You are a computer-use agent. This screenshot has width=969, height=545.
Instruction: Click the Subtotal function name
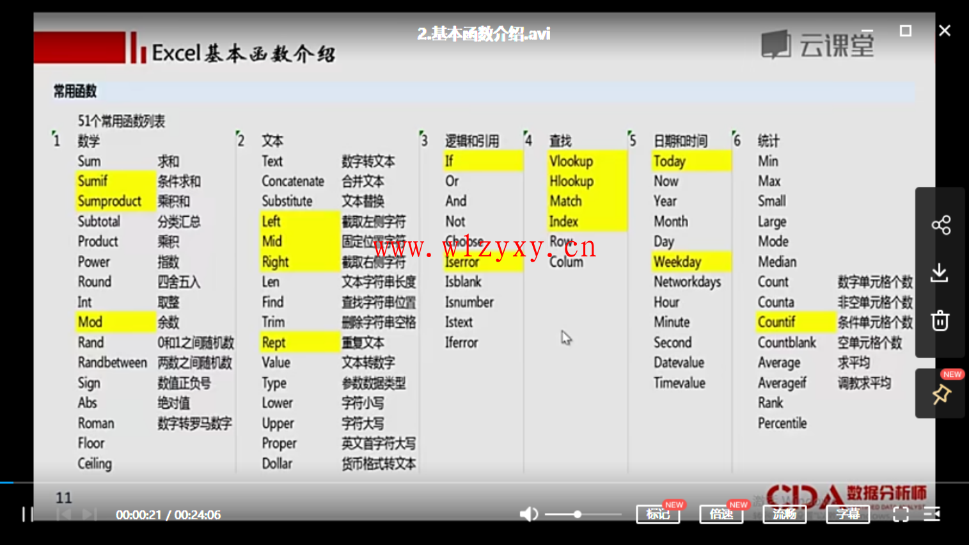pos(98,222)
